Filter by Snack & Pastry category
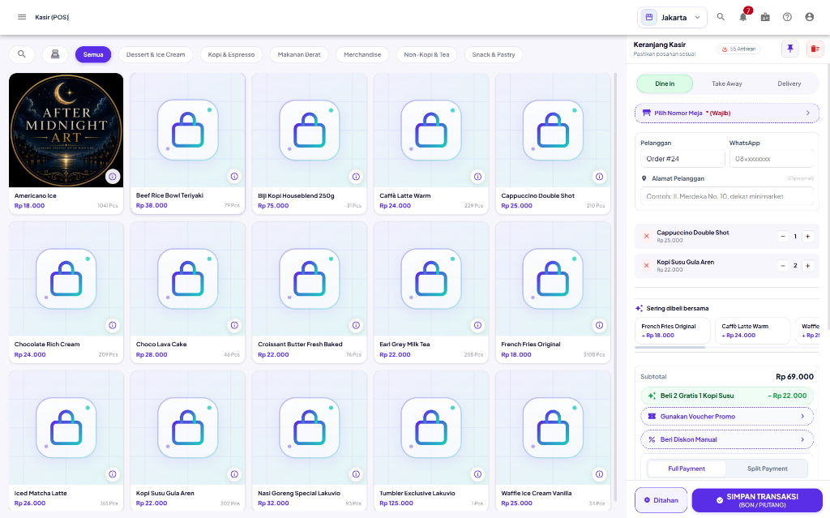The height and width of the screenshot is (518, 830). click(494, 54)
